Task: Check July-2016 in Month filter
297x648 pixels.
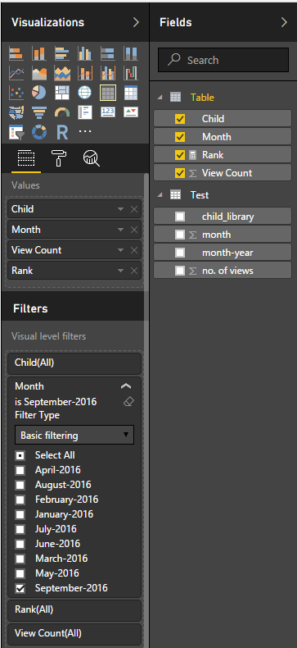Action: [x=20, y=529]
